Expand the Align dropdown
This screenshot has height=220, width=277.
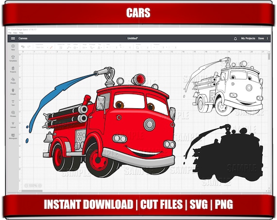[85, 48]
